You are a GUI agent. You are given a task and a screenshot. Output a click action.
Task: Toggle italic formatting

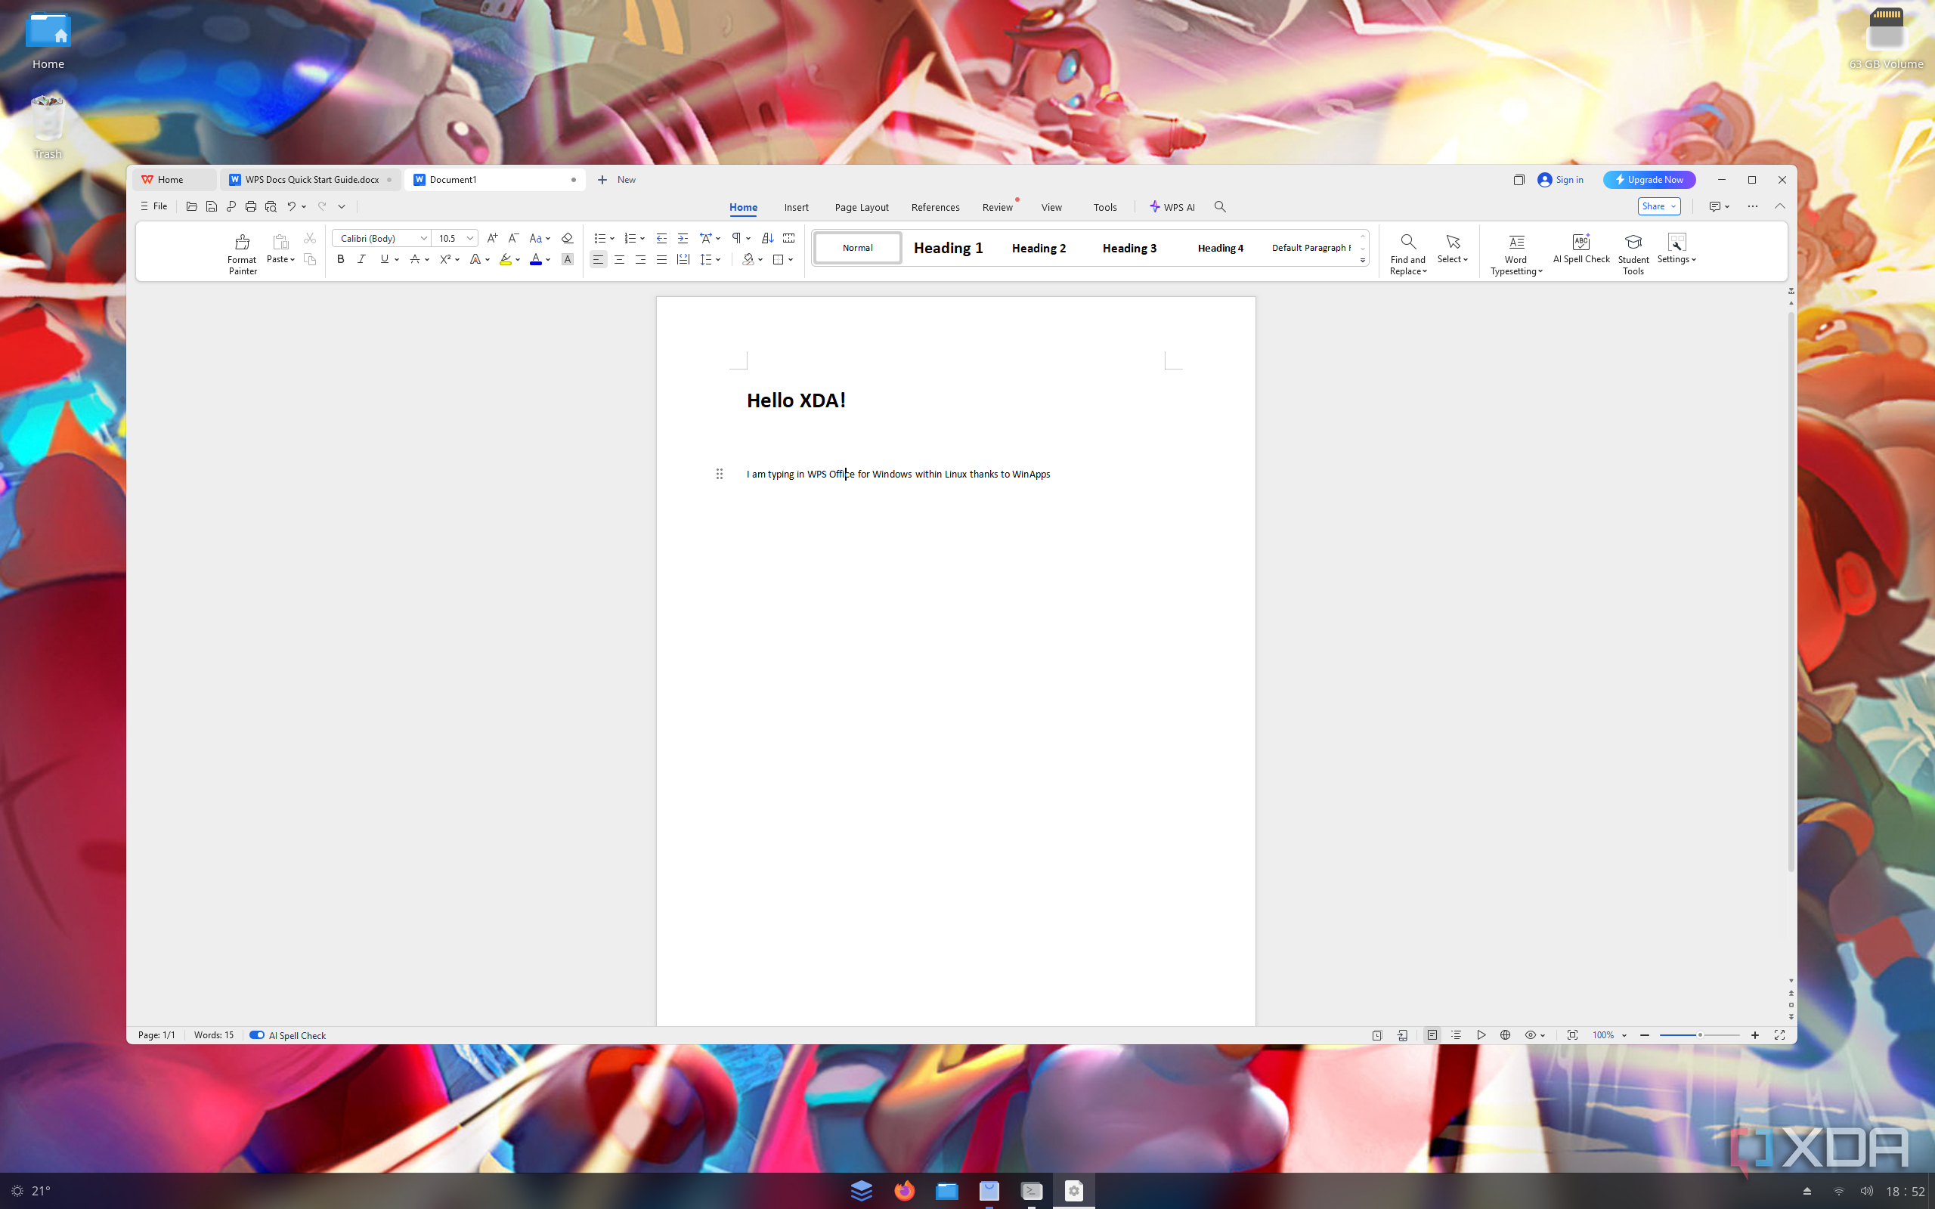click(361, 259)
